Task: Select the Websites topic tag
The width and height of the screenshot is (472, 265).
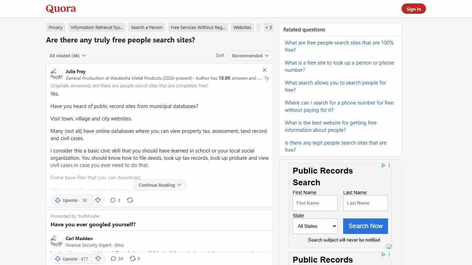Action: click(x=242, y=27)
